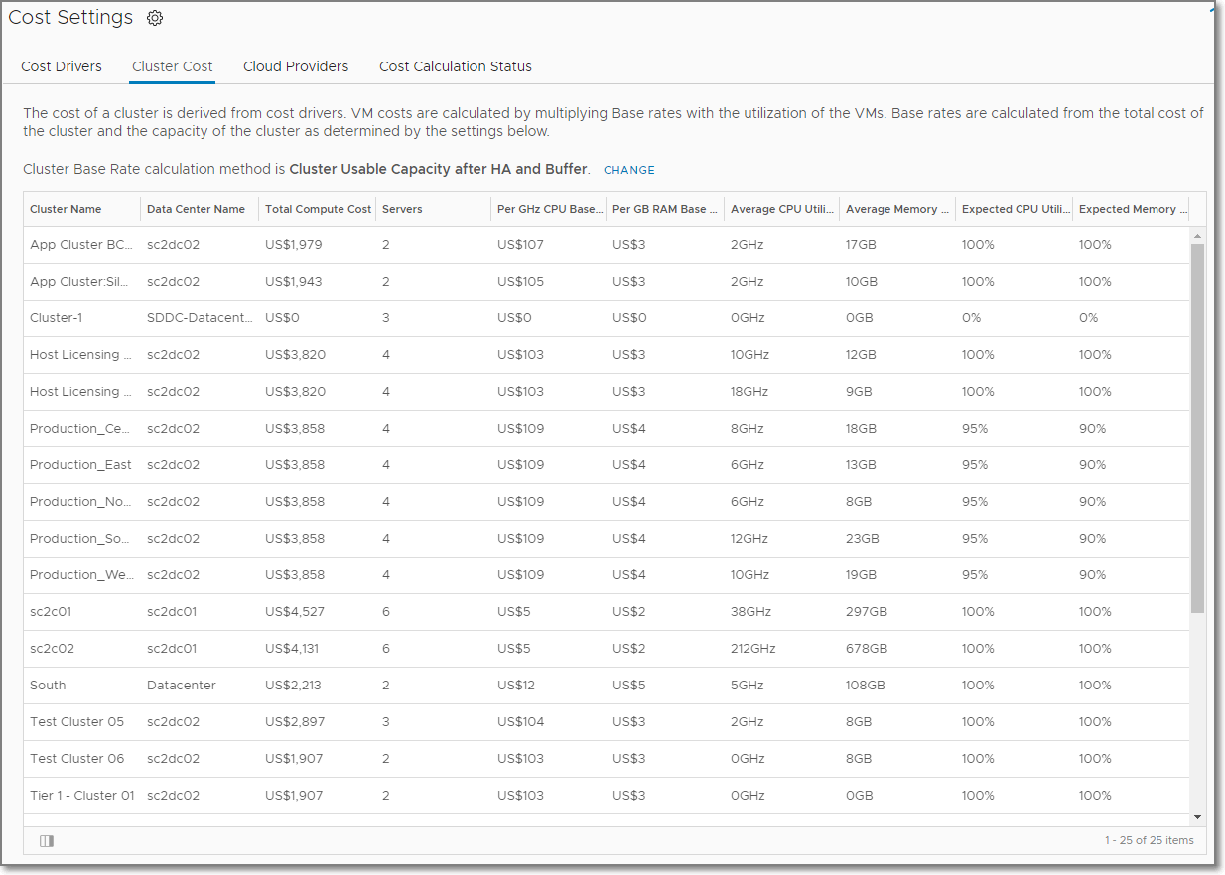Click the CHANGE link for calculation method
This screenshot has height=875, width=1225.
pyautogui.click(x=629, y=170)
